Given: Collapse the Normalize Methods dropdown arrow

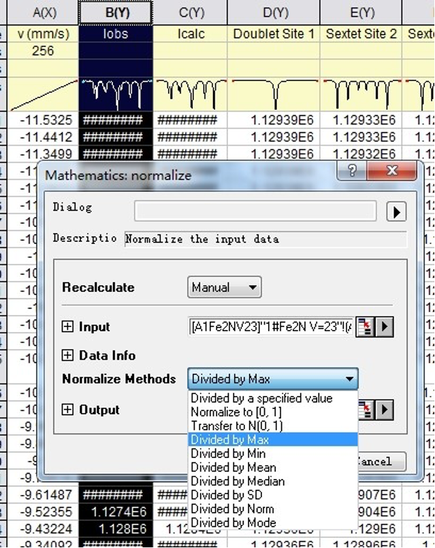Looking at the screenshot, I should (349, 379).
